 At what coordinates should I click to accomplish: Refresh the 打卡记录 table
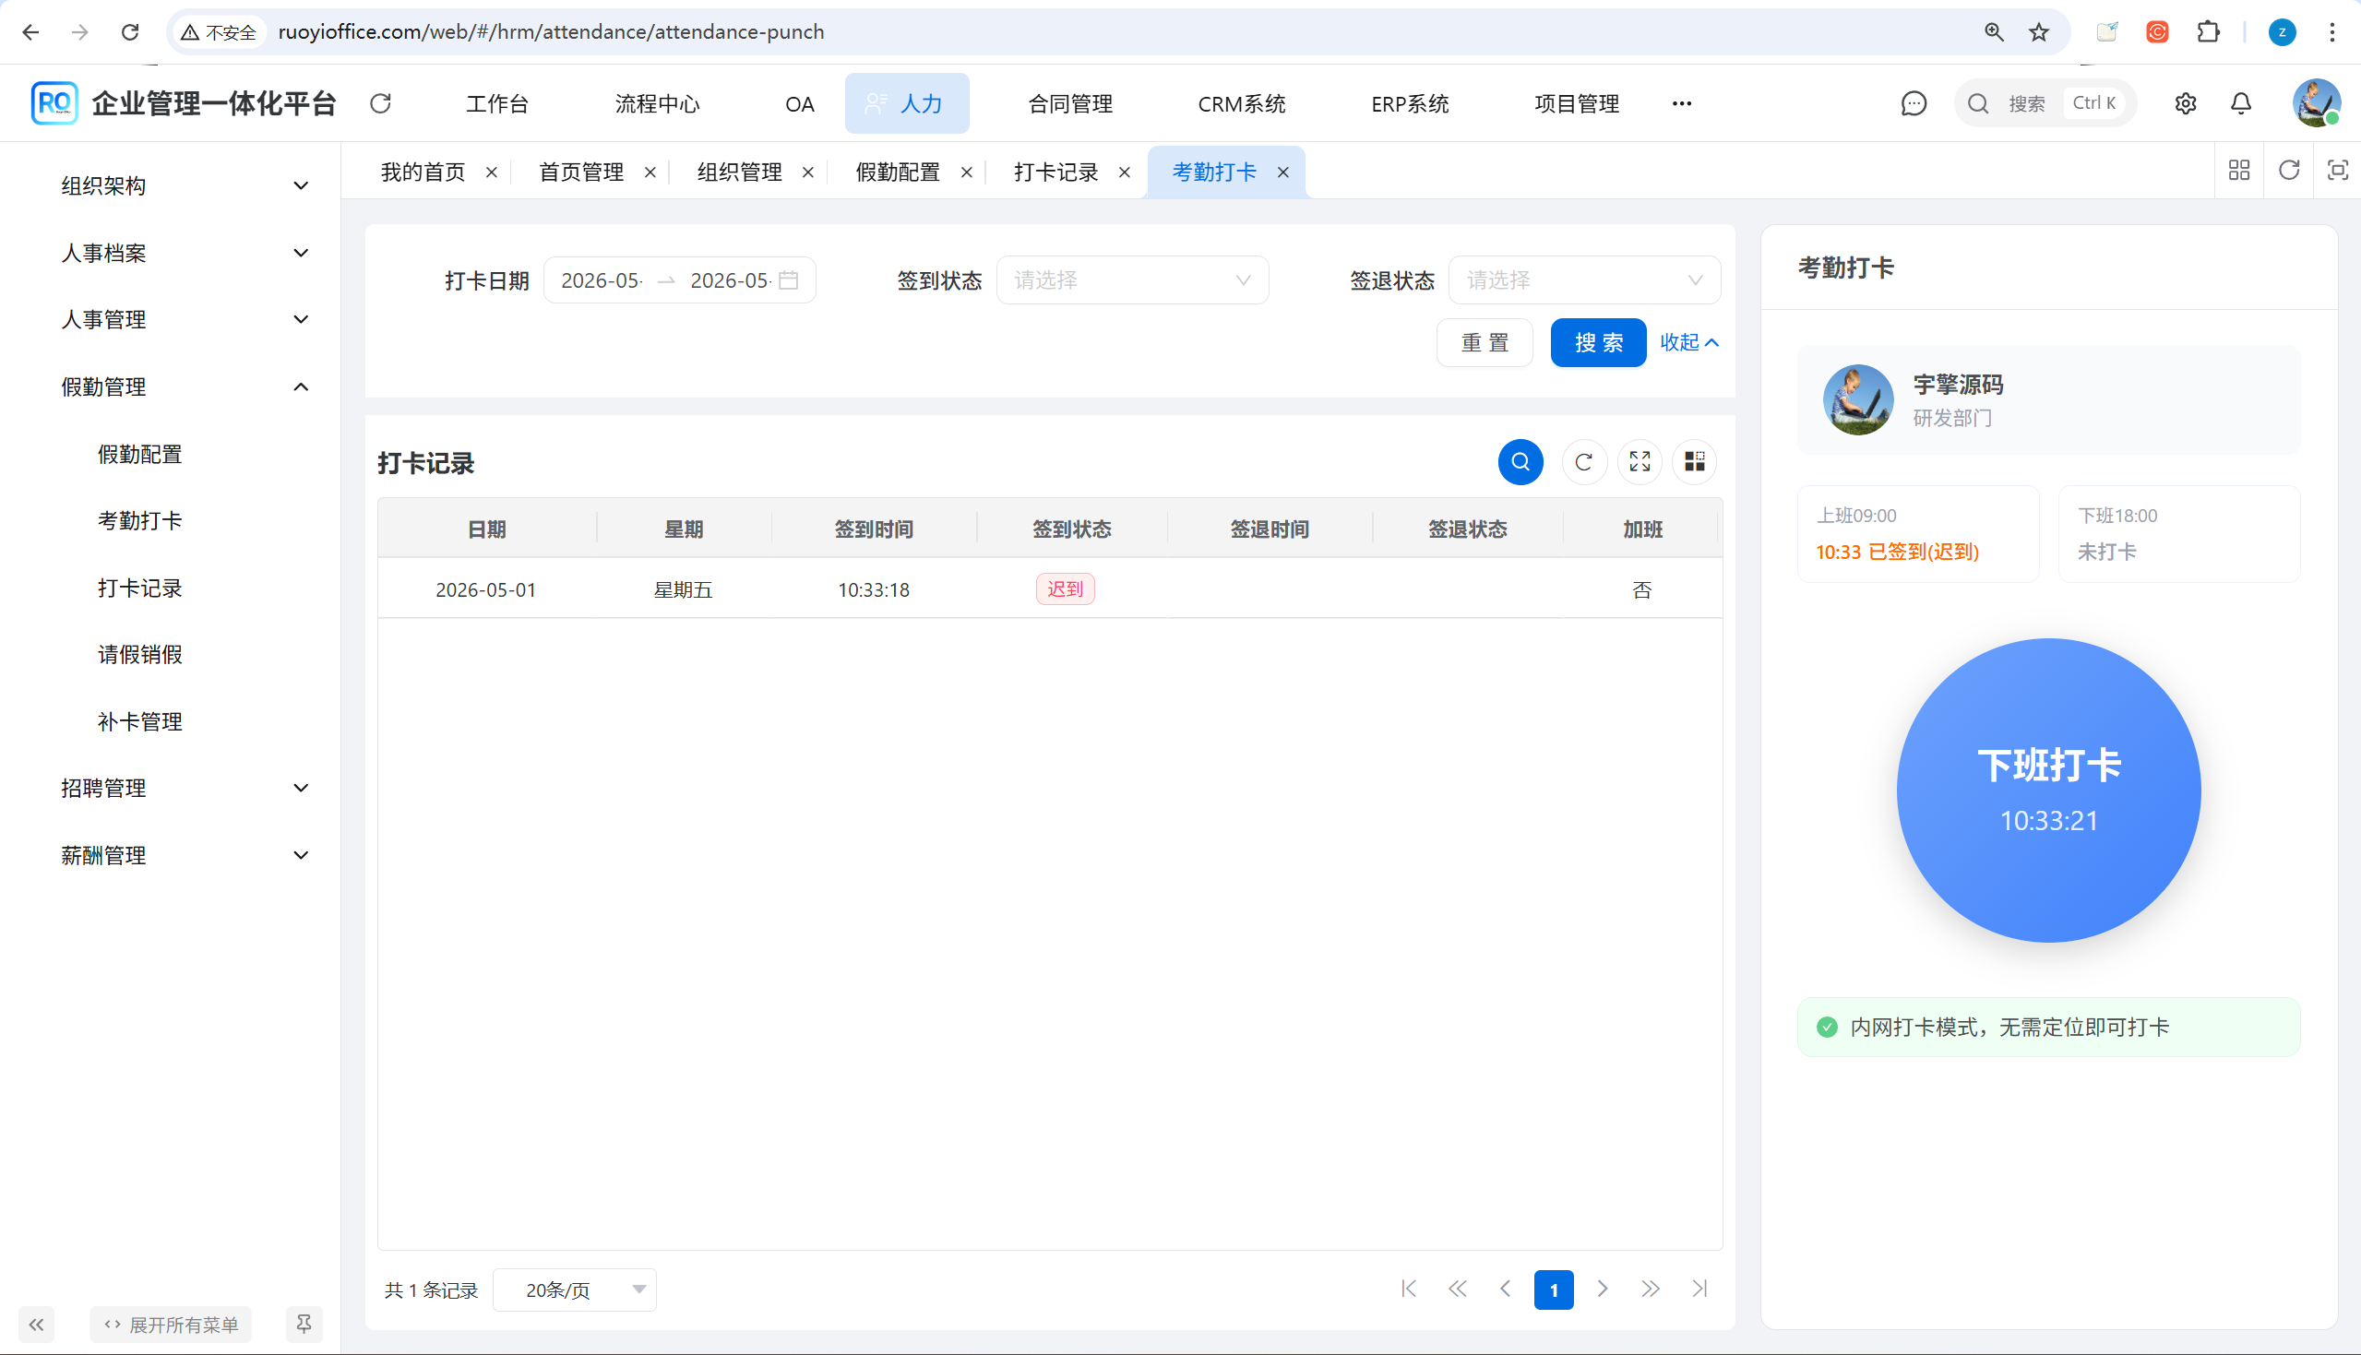click(1584, 461)
